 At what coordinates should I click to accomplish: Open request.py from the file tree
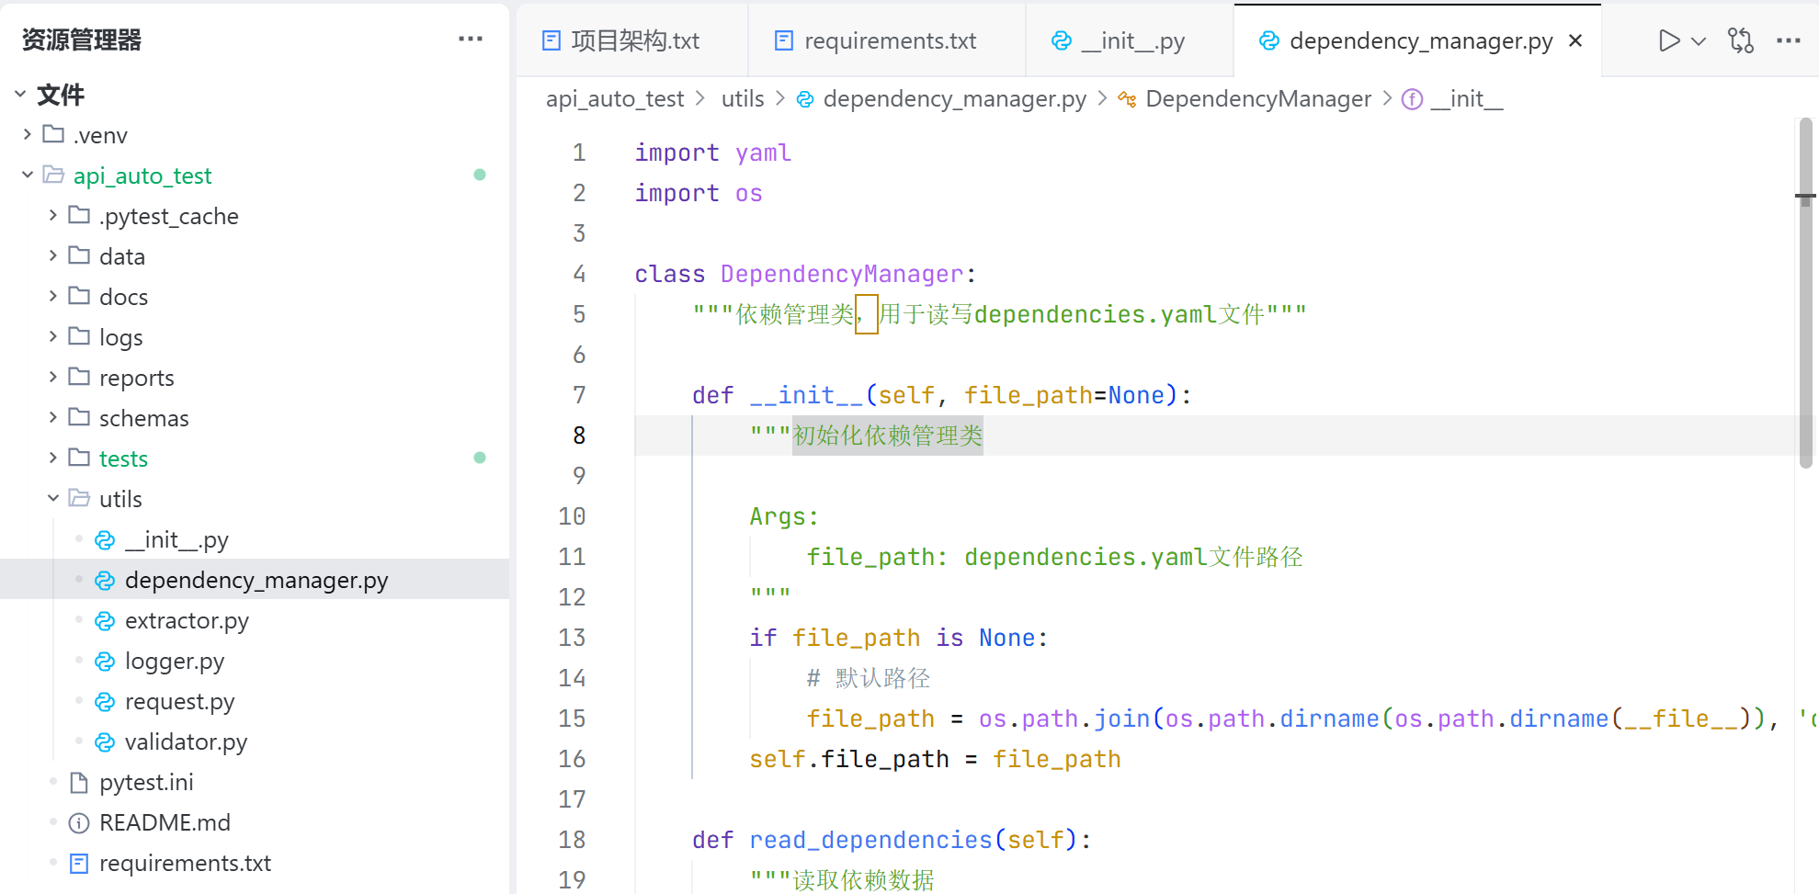[x=255, y=702]
